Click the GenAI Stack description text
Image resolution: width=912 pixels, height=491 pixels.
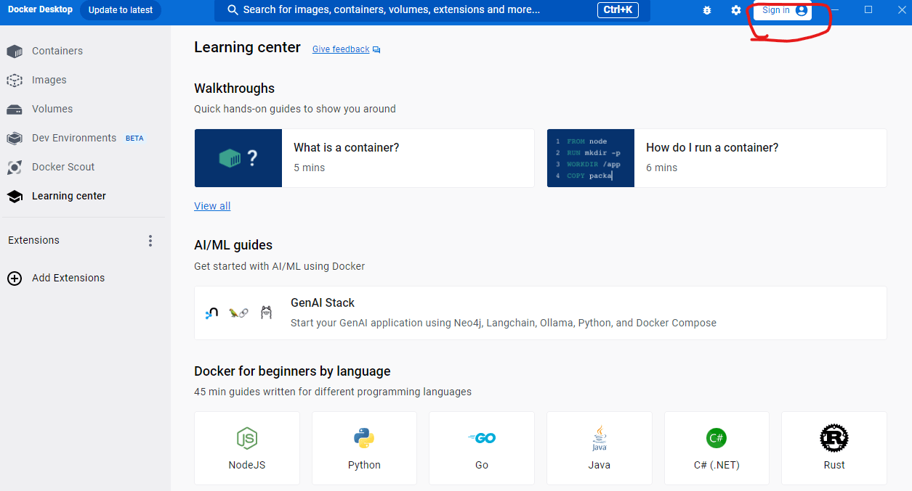point(504,323)
